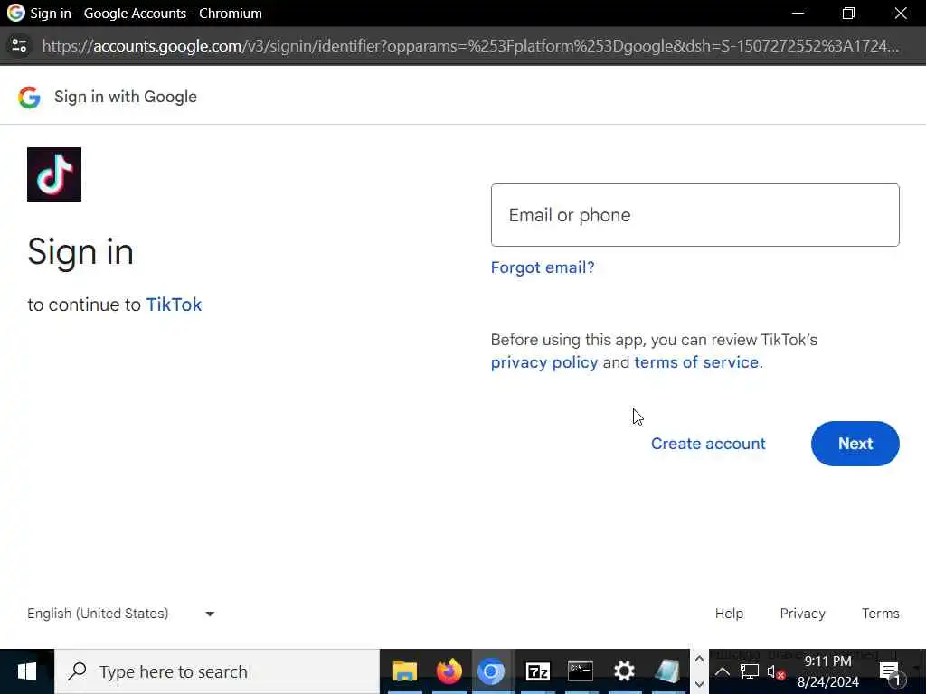Click the Forgot email? link

tap(543, 267)
